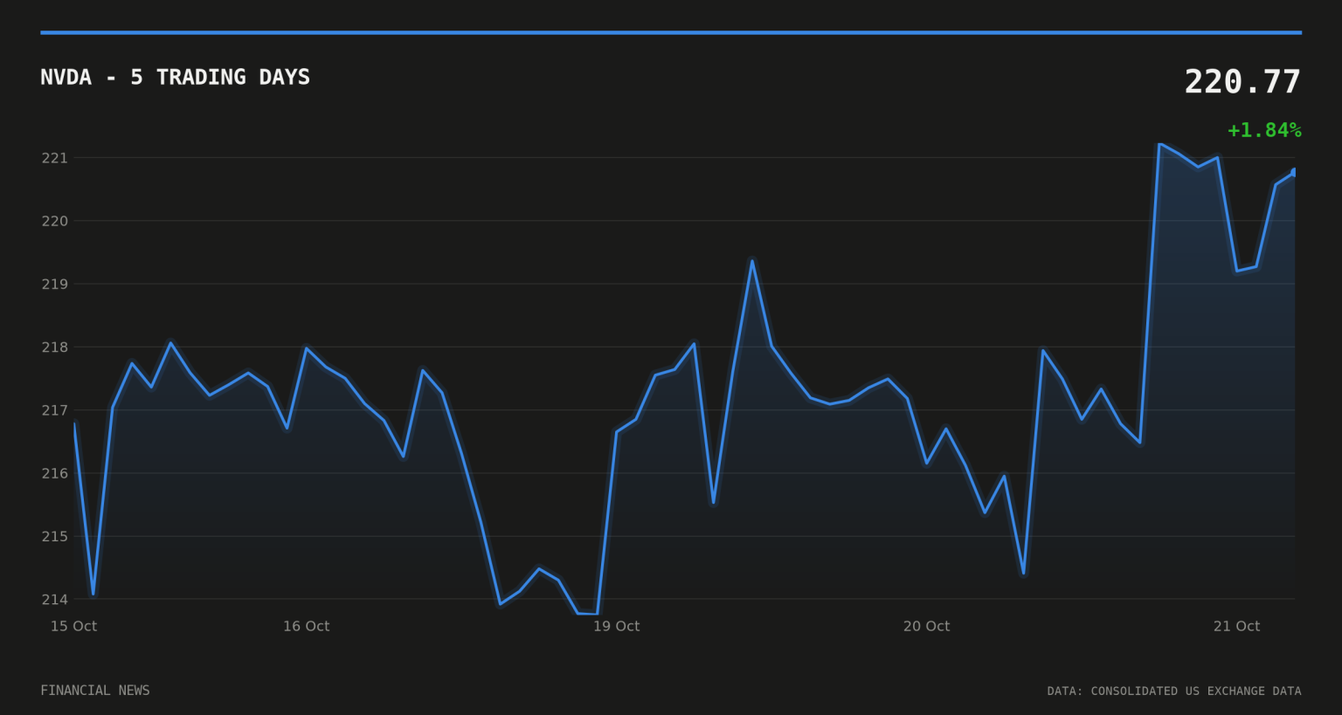Click the +1.84% change value
Screen dimensions: 1342x715
1264,130
